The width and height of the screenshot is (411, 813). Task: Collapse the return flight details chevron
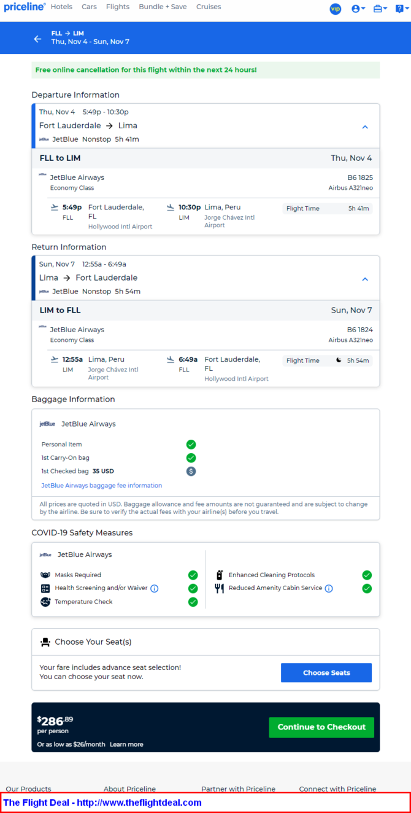click(x=365, y=279)
